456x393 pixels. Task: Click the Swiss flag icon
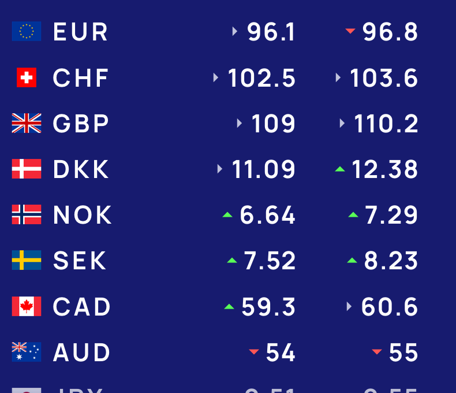point(27,77)
